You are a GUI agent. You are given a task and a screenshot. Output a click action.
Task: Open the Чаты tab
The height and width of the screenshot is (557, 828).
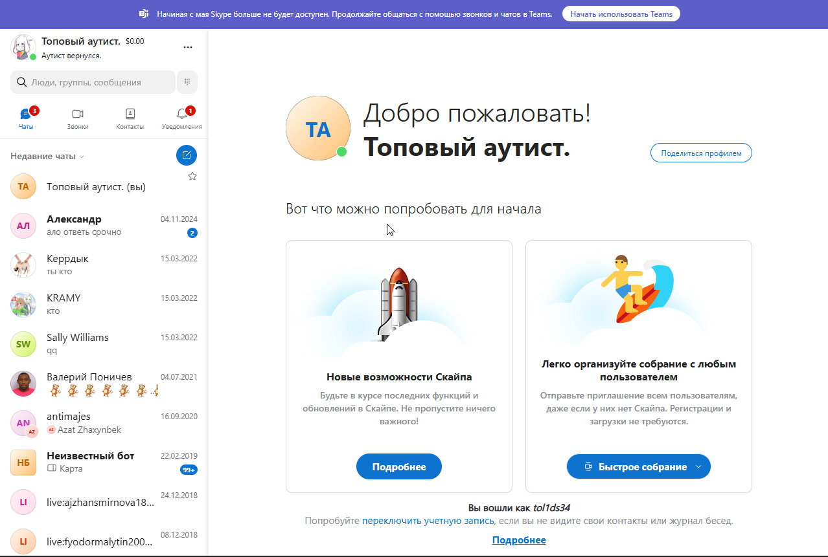coord(26,118)
